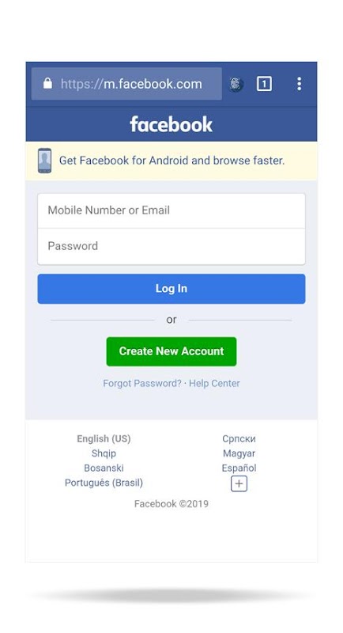The height and width of the screenshot is (633, 343).
Task: Click the padlock icon in address bar
Action: [x=47, y=84]
